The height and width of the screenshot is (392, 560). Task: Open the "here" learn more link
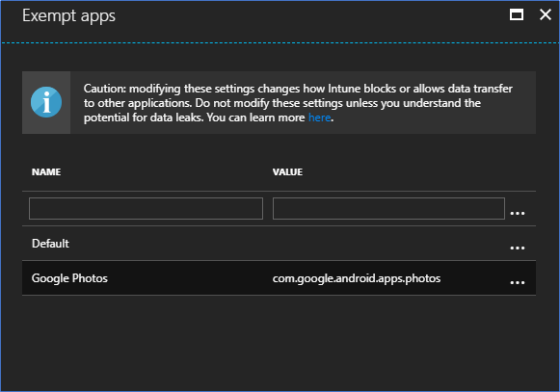pyautogui.click(x=320, y=118)
